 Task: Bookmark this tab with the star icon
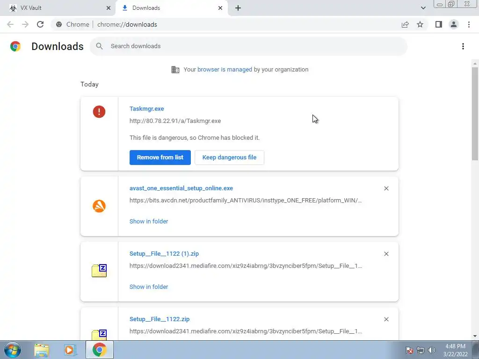[x=420, y=24]
